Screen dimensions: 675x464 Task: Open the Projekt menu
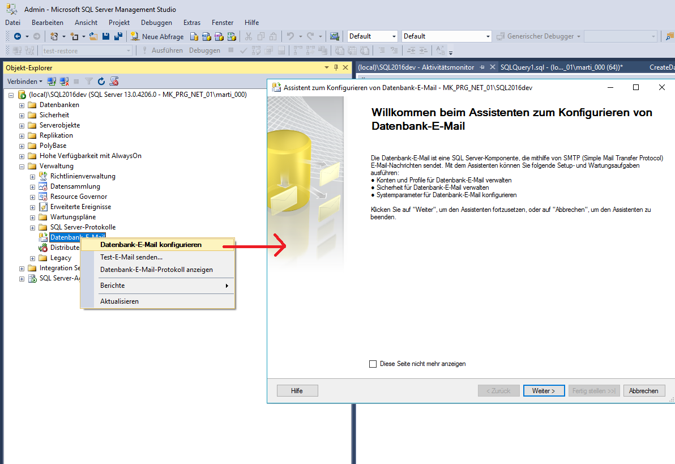119,23
